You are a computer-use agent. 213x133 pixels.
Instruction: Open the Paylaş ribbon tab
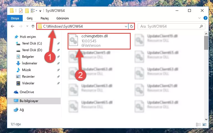(45, 18)
